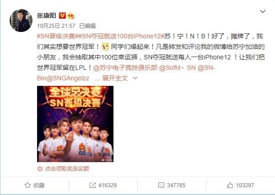Enlarge the SN晋级决赛 team poster image
Image resolution: width=275 pixels, height=195 pixels.
point(75,124)
